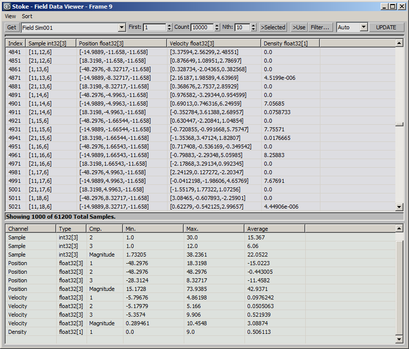
Task: Decrease the Nth value with down arrow
Action: coord(254,29)
